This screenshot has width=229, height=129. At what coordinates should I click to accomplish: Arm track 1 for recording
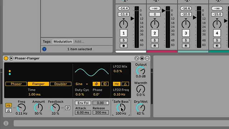pos(123,46)
